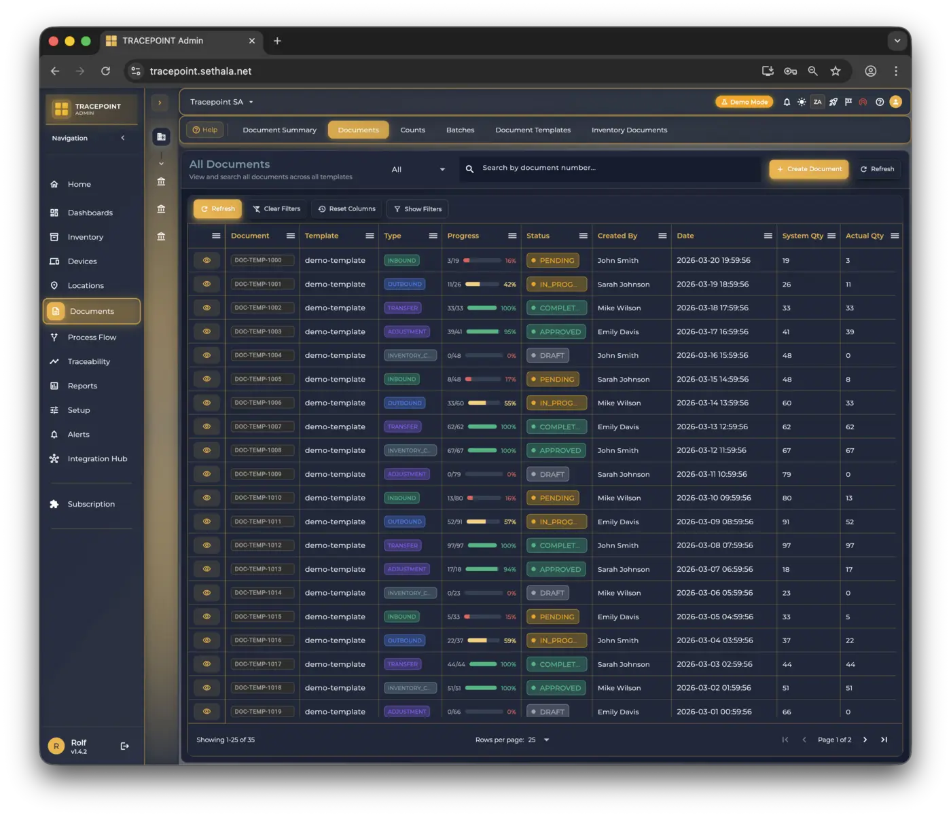The image size is (951, 817).
Task: Click the rocket icon in header
Action: click(x=833, y=102)
